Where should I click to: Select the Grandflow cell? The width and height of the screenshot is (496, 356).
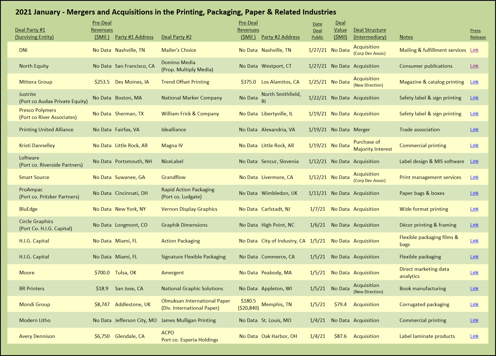173,177
